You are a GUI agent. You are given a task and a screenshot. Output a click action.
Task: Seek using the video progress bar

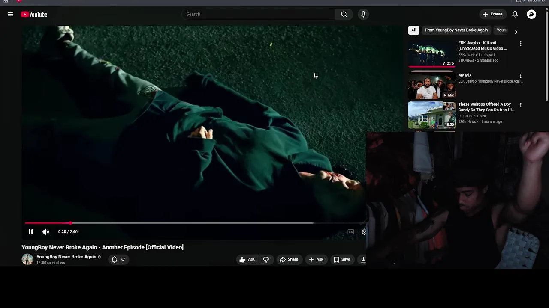click(x=195, y=223)
